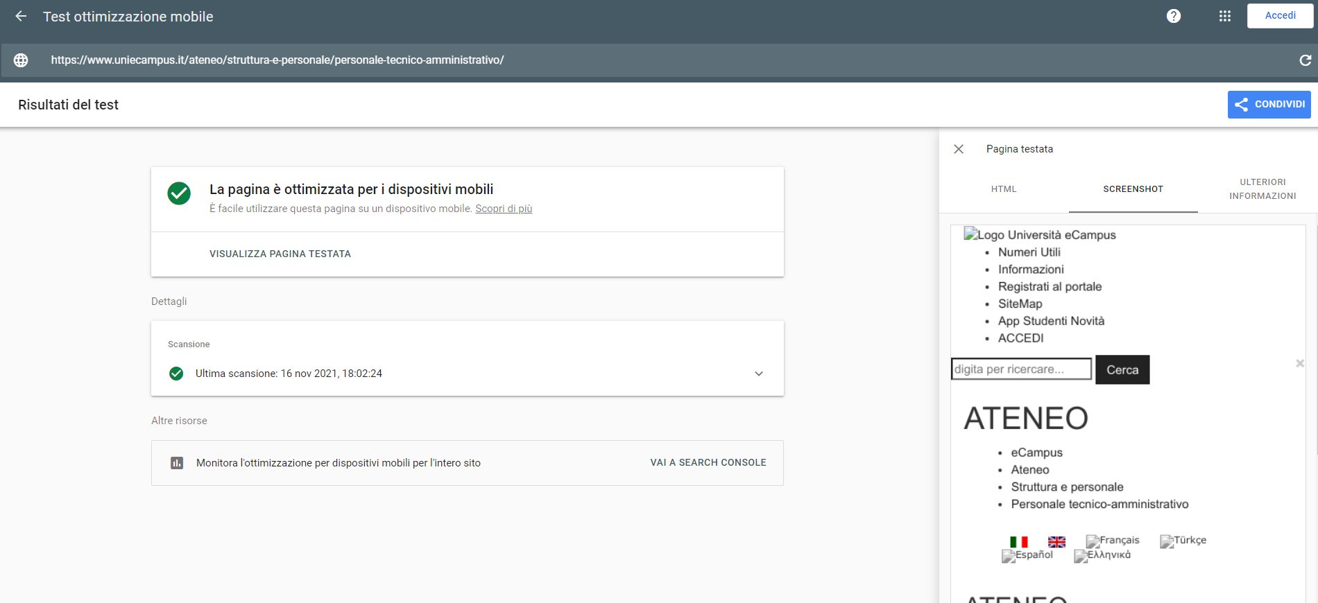The image size is (1318, 603).
Task: Open the help question mark icon
Action: click(x=1173, y=16)
